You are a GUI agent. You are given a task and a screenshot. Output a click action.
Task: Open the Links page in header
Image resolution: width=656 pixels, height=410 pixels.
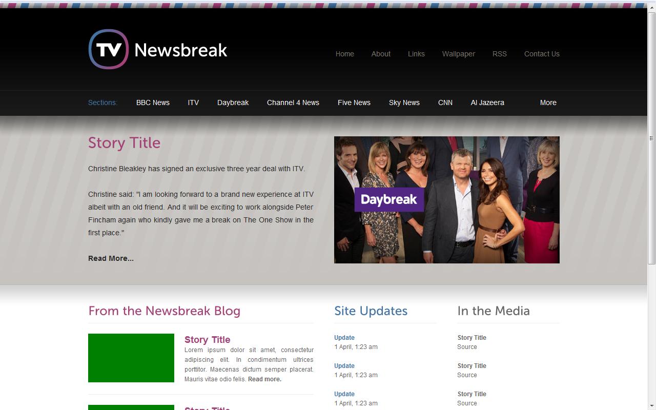[x=416, y=54]
